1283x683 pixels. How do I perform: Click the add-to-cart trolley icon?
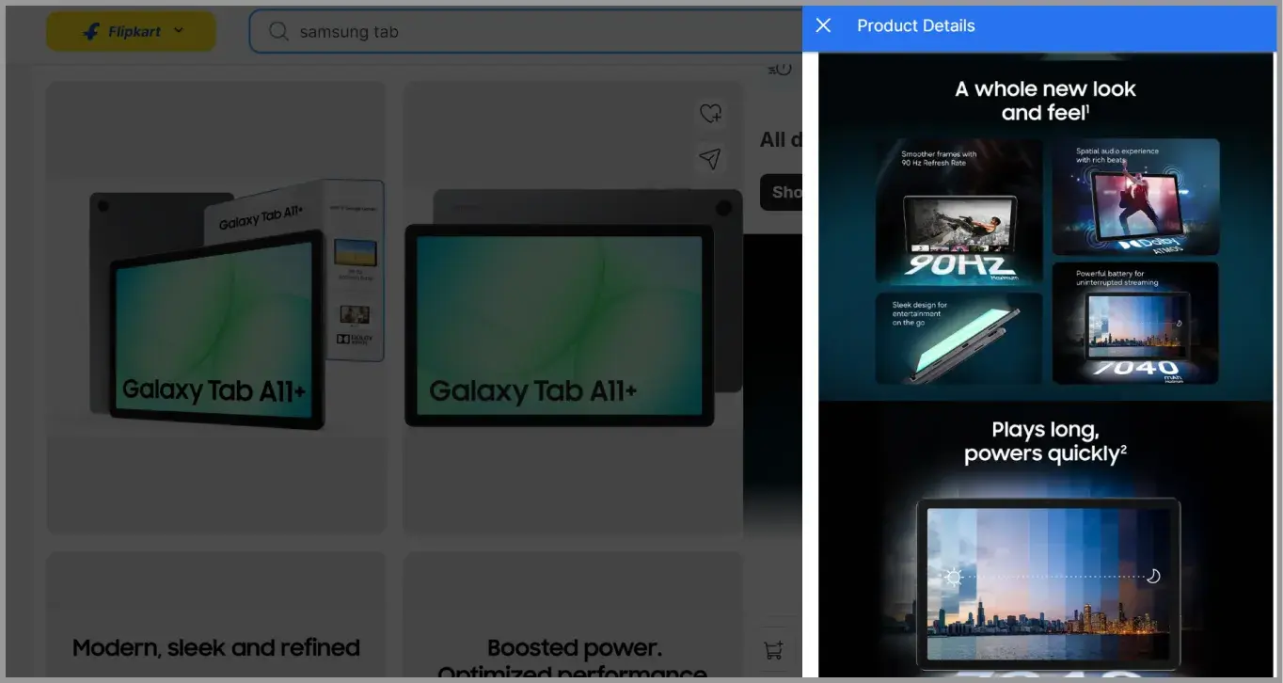[774, 649]
